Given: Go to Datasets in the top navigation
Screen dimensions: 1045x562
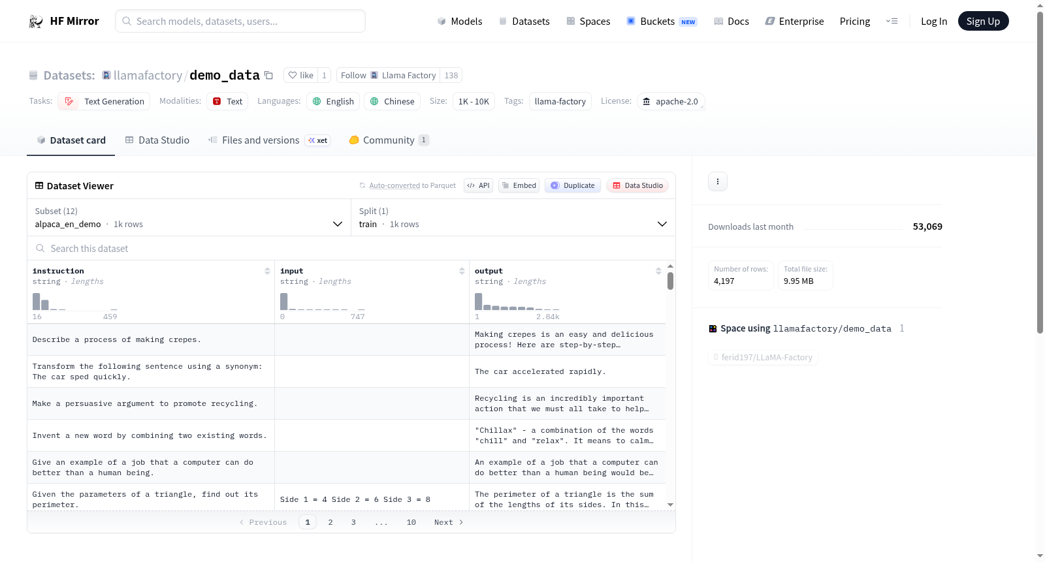Looking at the screenshot, I should [x=524, y=22].
